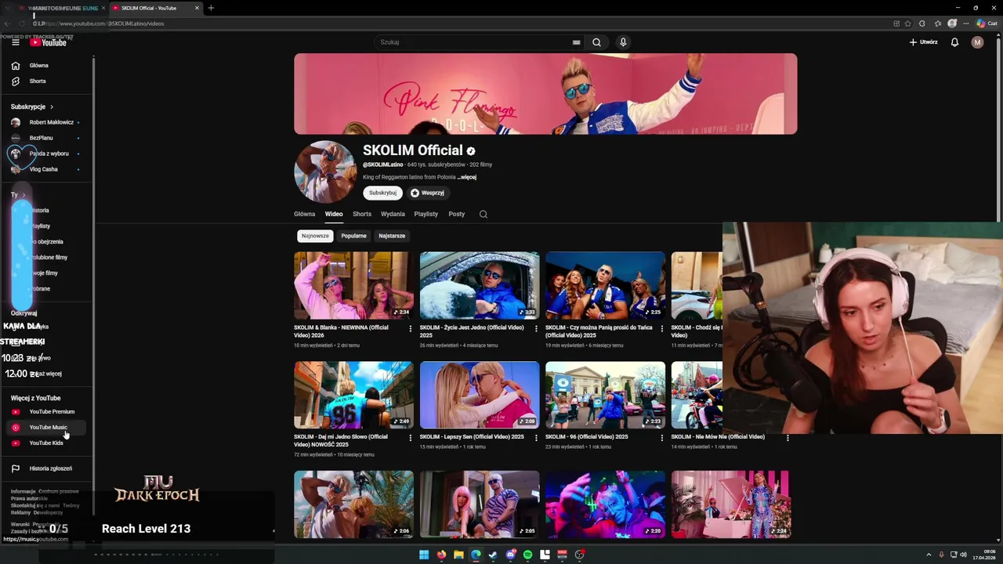
Task: Open the YouTube hamburger guide menu
Action: click(x=15, y=42)
